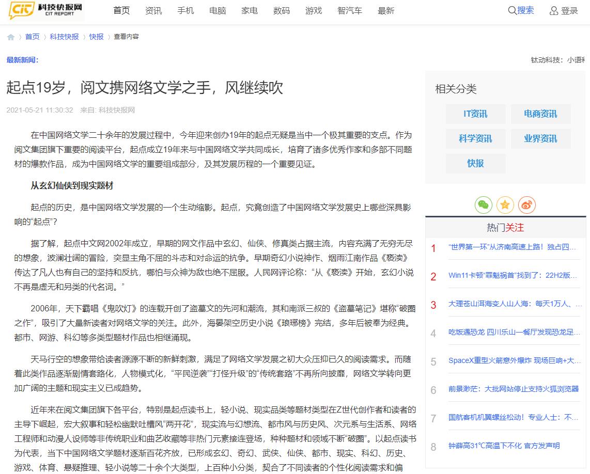Select the IT资讯 category button
The width and height of the screenshot is (590, 474).
coord(476,114)
